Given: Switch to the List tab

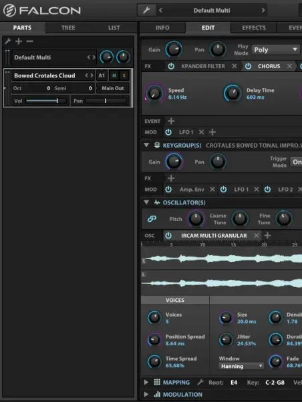Looking at the screenshot, I should [114, 27].
